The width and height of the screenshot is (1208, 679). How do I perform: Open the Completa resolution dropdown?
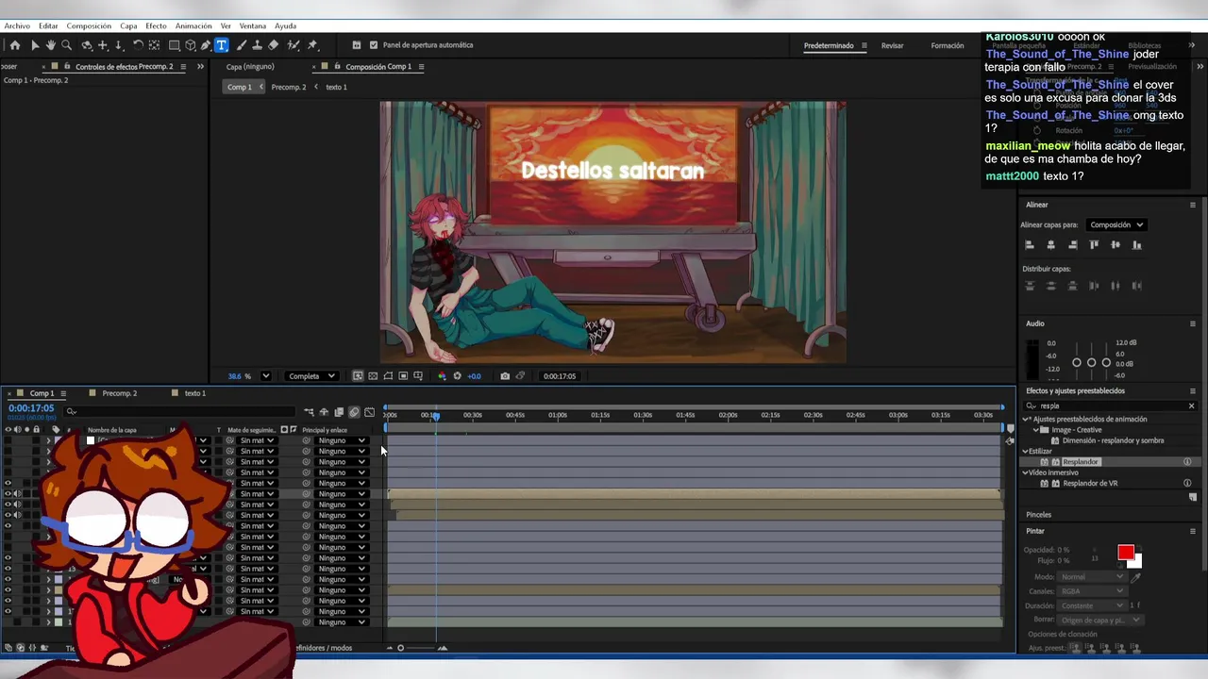(x=311, y=376)
